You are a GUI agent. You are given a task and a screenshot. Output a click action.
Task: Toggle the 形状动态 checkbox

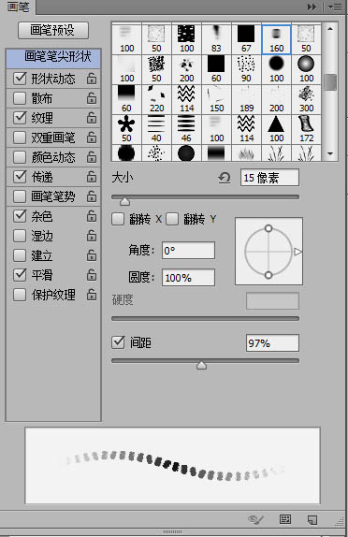click(x=20, y=79)
